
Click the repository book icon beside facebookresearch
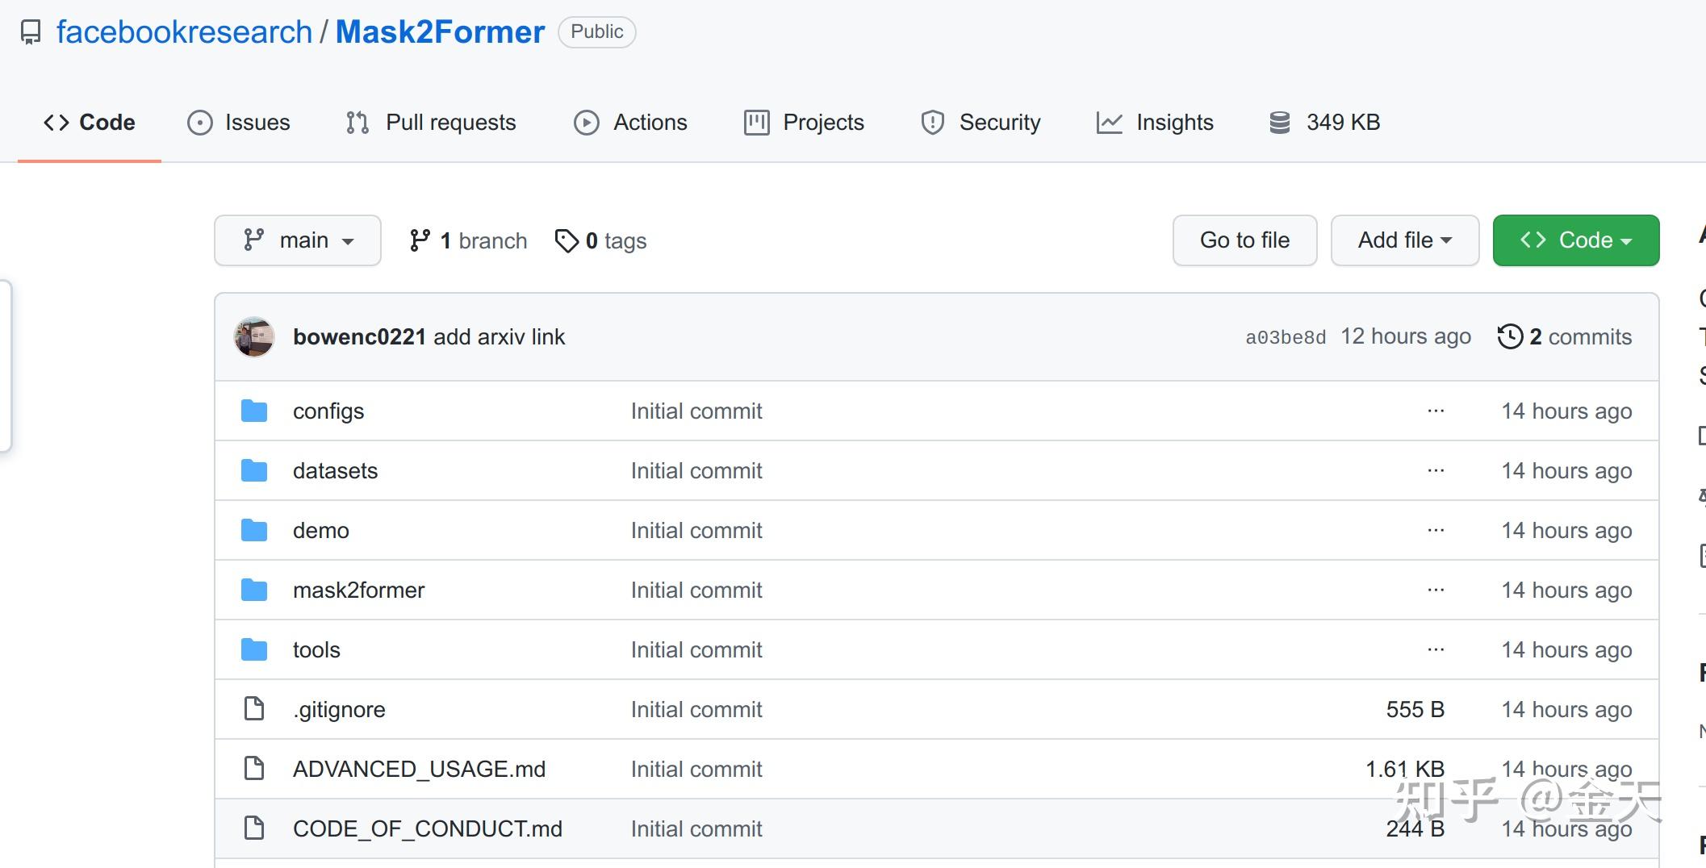tap(31, 32)
